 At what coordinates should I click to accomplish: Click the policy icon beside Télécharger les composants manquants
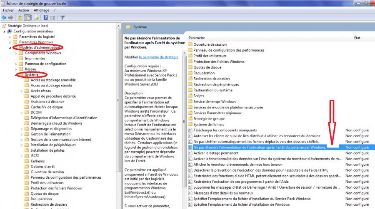point(190,130)
